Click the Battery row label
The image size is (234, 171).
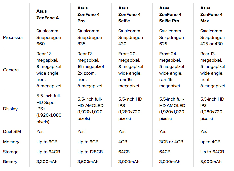tap(10, 161)
